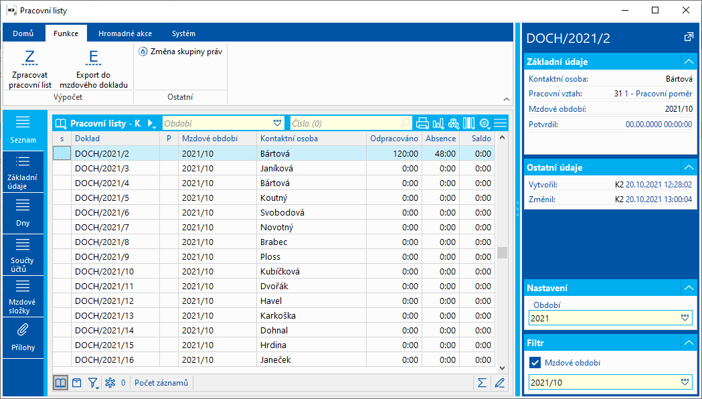Select row DOCH/2021/12
This screenshot has width=702, height=399.
click(274, 301)
